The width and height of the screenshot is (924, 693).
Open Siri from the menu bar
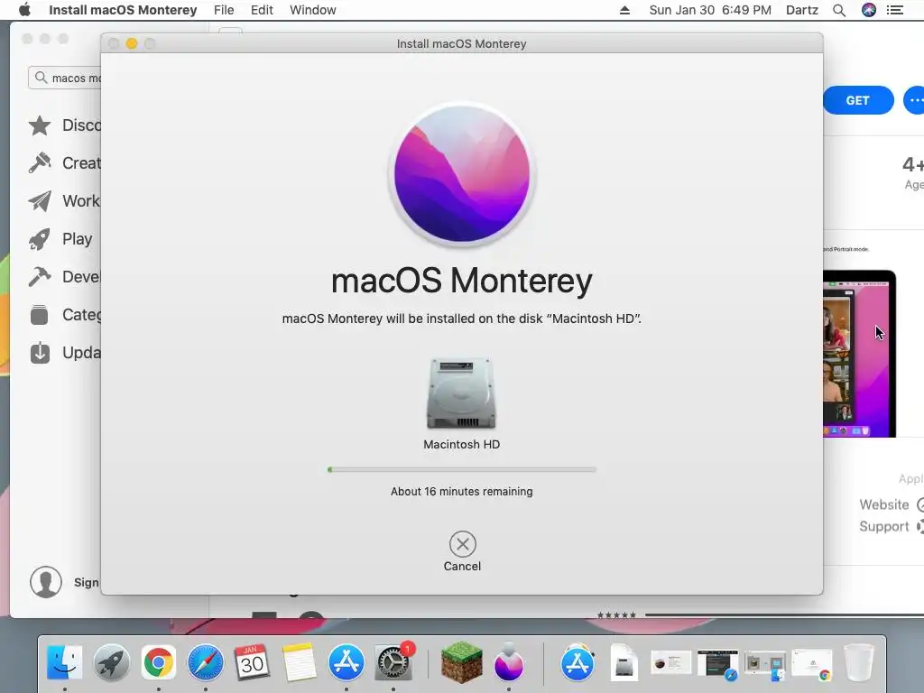click(x=869, y=10)
